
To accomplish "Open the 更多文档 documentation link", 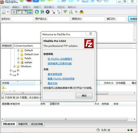I will pos(52,83).
